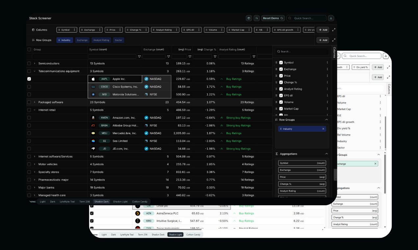The width and height of the screenshot is (418, 250).
Task: Toggle the header select-all checkbox beside Group
Action: pyautogui.click(x=29, y=49)
